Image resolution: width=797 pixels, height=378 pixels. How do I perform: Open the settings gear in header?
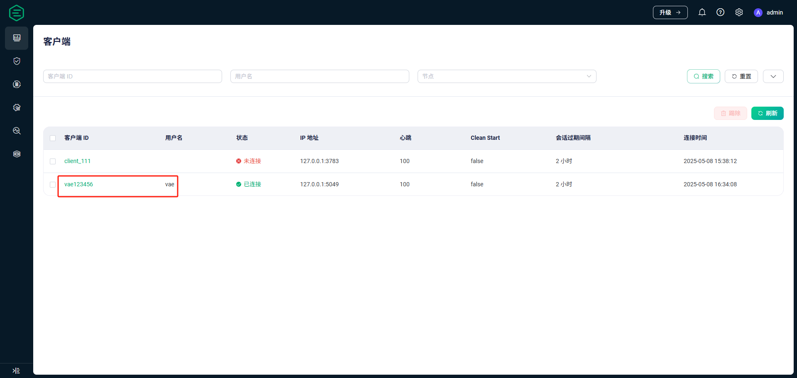[x=739, y=12]
